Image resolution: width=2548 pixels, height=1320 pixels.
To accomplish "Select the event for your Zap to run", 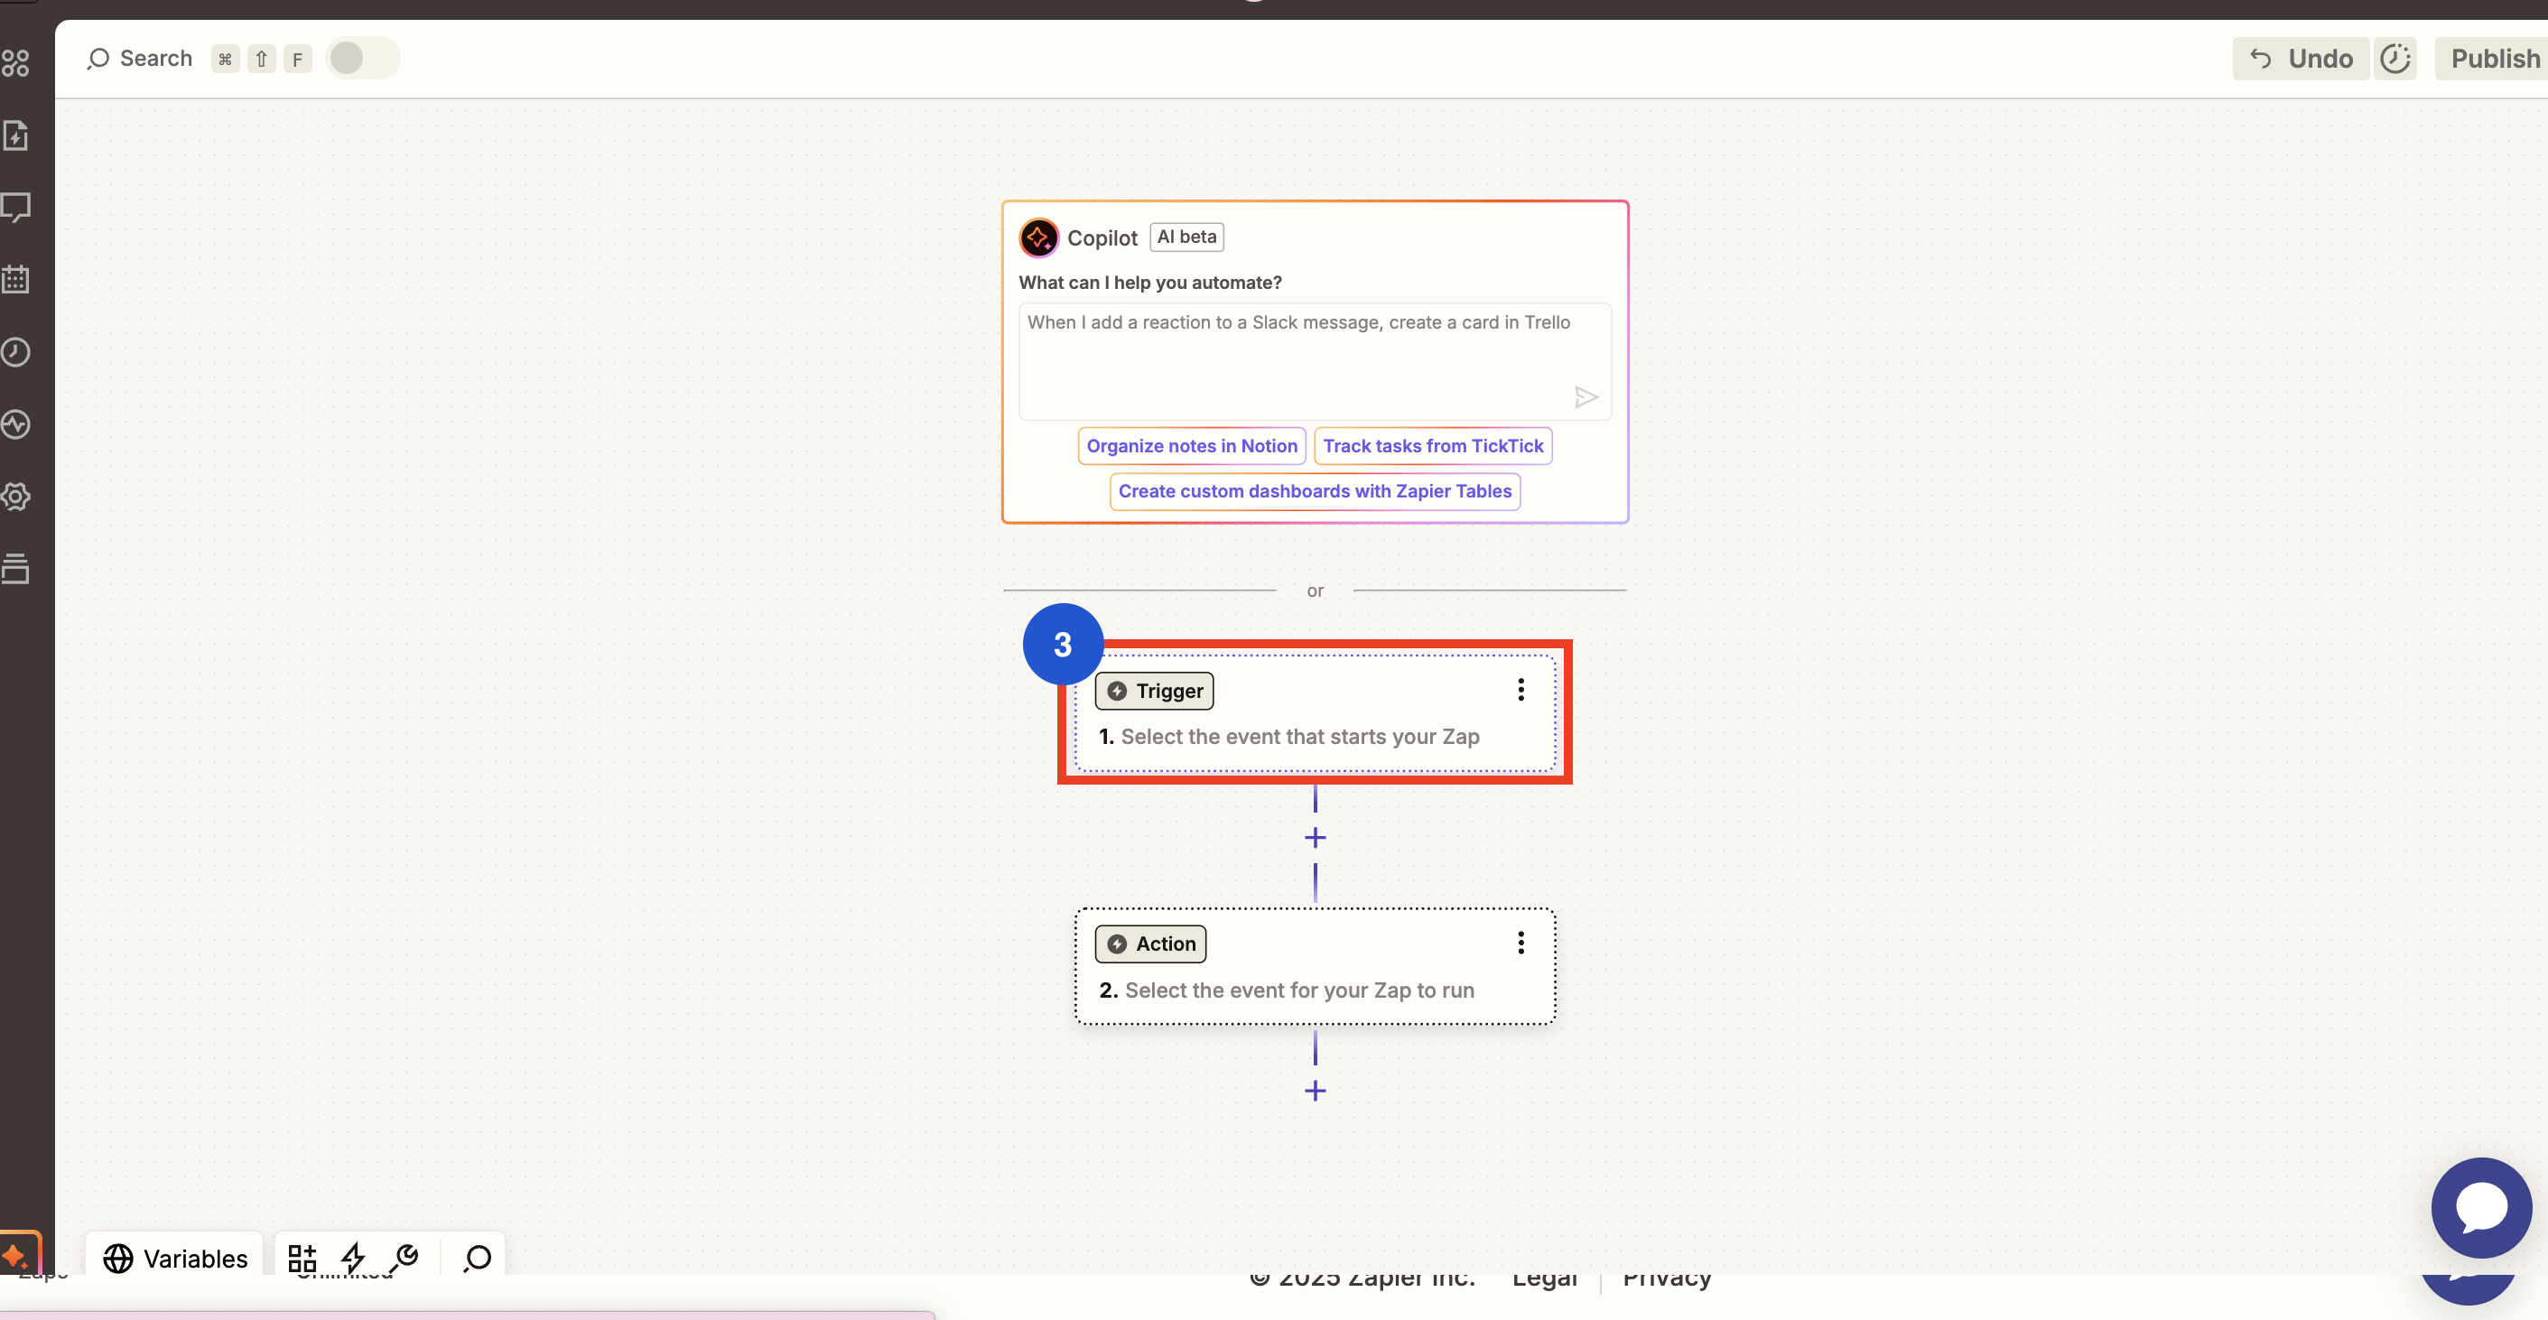I will 1298,990.
